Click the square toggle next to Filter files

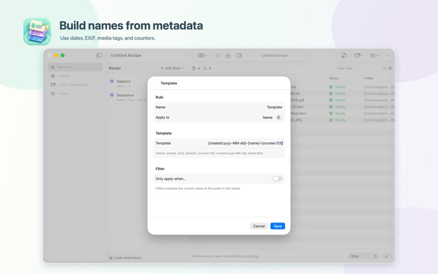pyautogui.click(x=384, y=68)
